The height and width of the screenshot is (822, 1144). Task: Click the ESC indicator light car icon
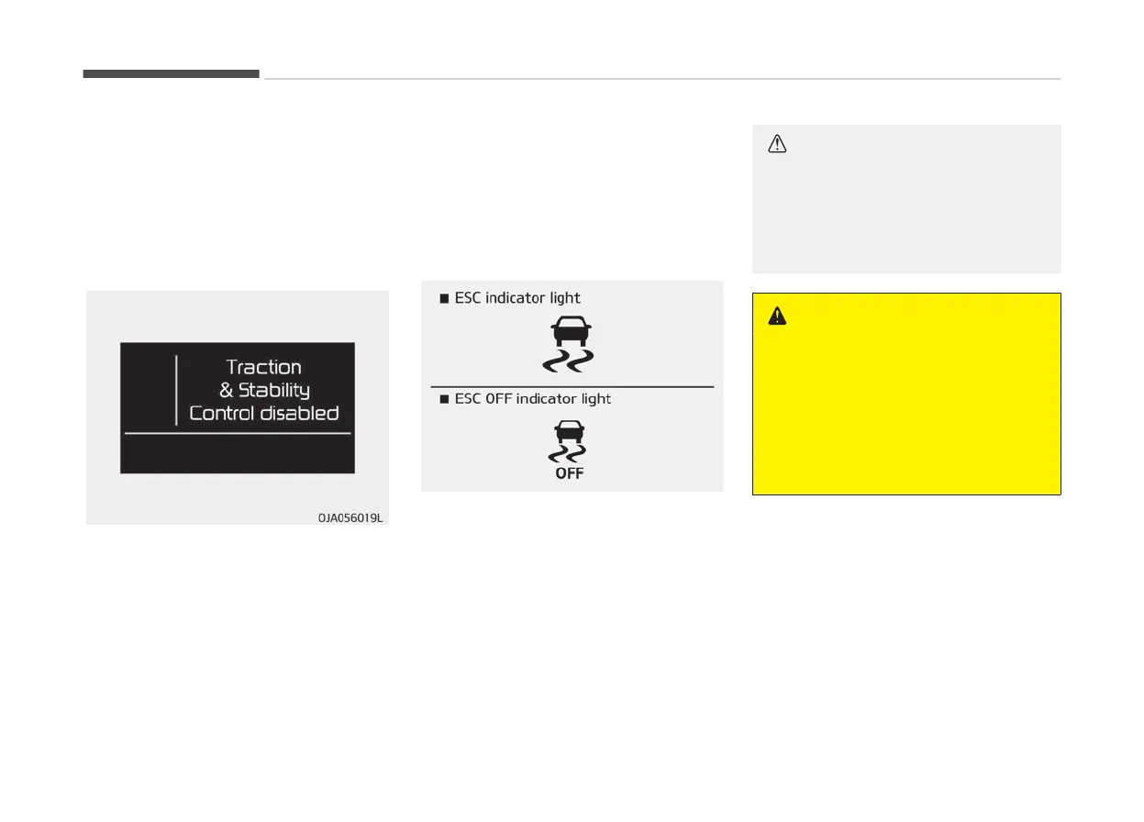569,345
